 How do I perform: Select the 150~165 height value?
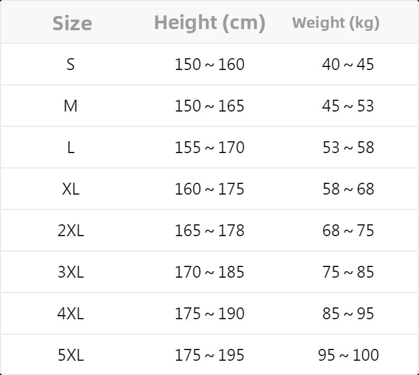(x=209, y=106)
